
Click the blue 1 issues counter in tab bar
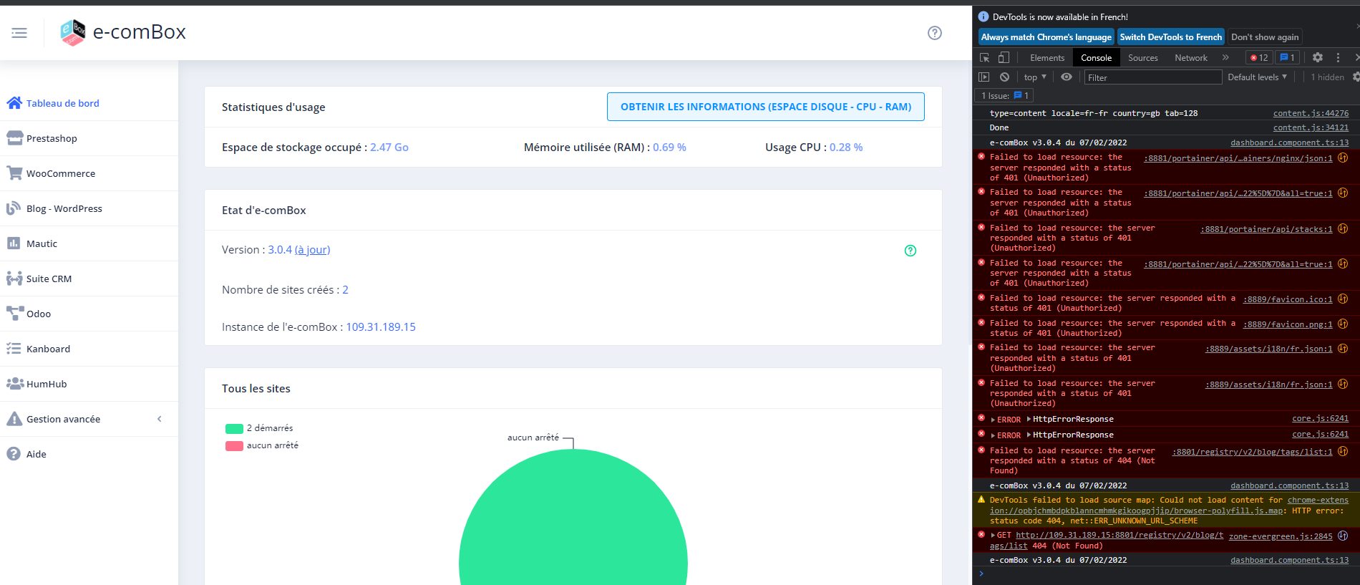[x=1287, y=57]
